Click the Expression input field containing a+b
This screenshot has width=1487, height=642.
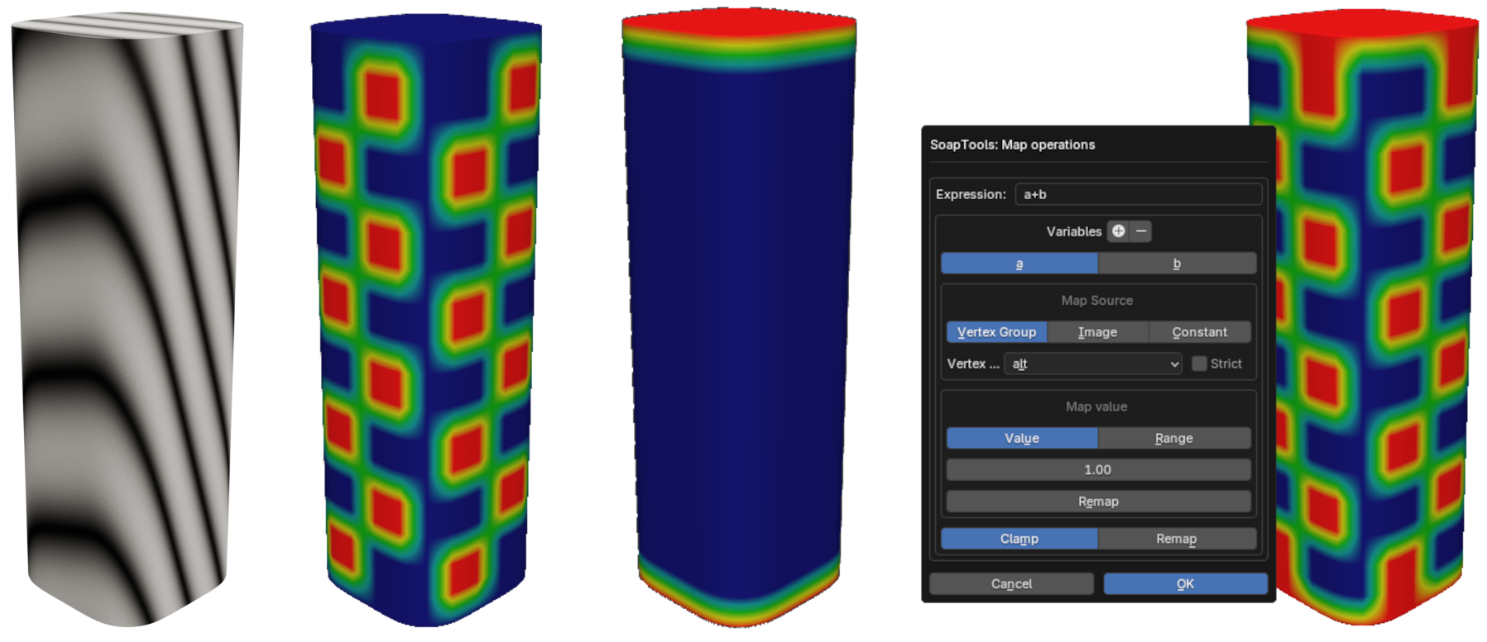(x=1138, y=194)
